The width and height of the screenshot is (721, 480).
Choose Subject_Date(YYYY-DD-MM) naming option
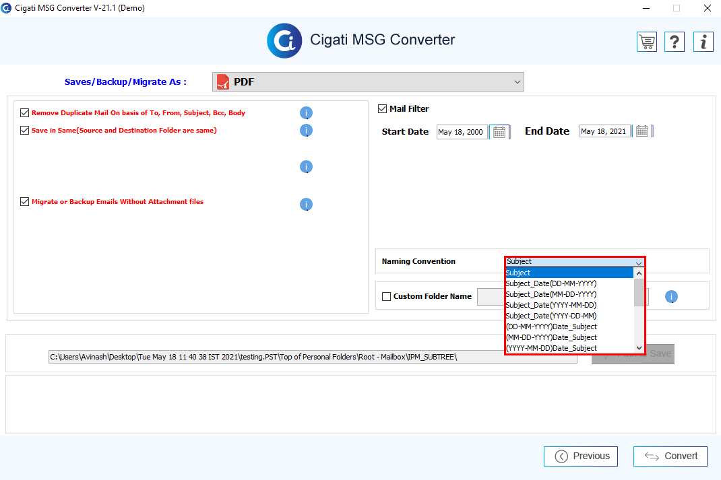point(569,316)
